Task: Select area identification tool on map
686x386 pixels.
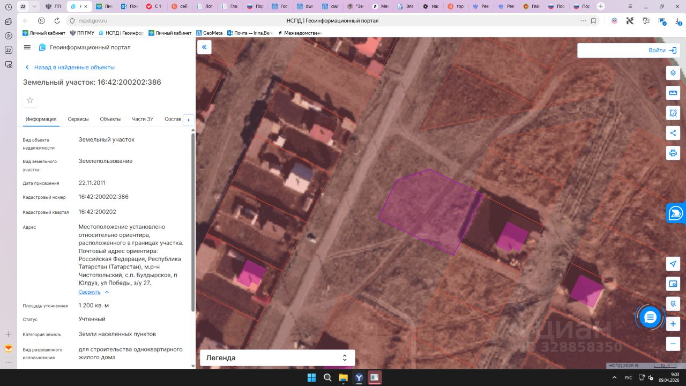Action: pyautogui.click(x=673, y=113)
